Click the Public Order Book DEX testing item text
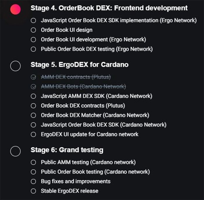This screenshot has height=200, width=204. coord(97,49)
